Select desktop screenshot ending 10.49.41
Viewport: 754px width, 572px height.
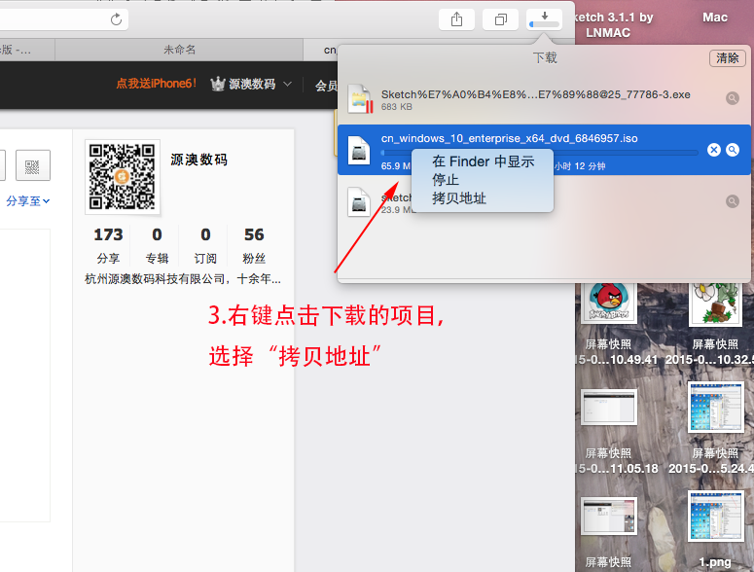point(616,352)
